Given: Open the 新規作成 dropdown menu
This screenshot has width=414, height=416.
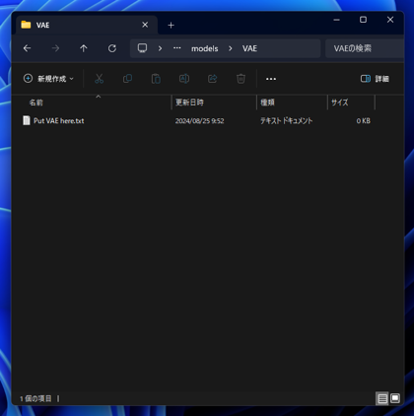Looking at the screenshot, I should pos(48,79).
